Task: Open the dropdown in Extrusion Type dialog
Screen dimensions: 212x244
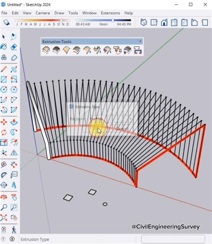Action: pos(130,119)
